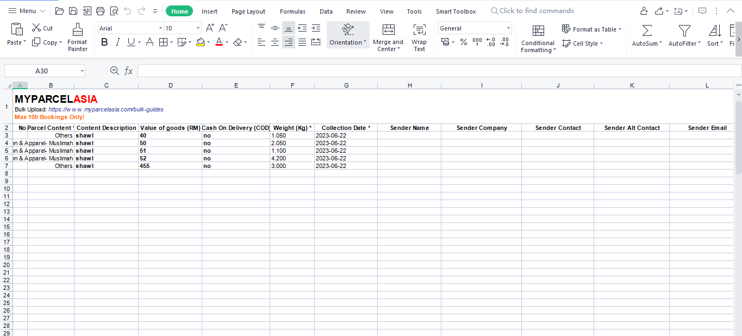
Task: Open file via folder icon
Action: tap(60, 11)
